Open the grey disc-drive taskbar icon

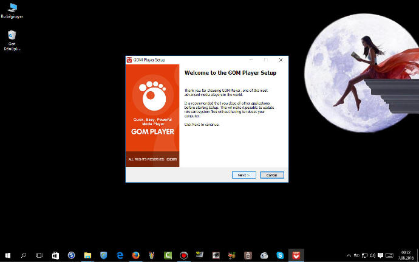click(264, 255)
